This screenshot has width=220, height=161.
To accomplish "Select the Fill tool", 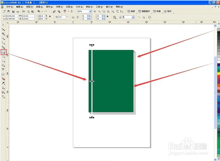I will point(3,92).
